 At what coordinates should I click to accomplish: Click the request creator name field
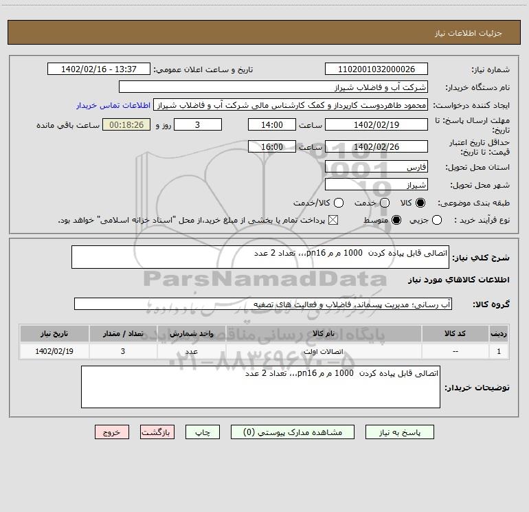(x=291, y=104)
